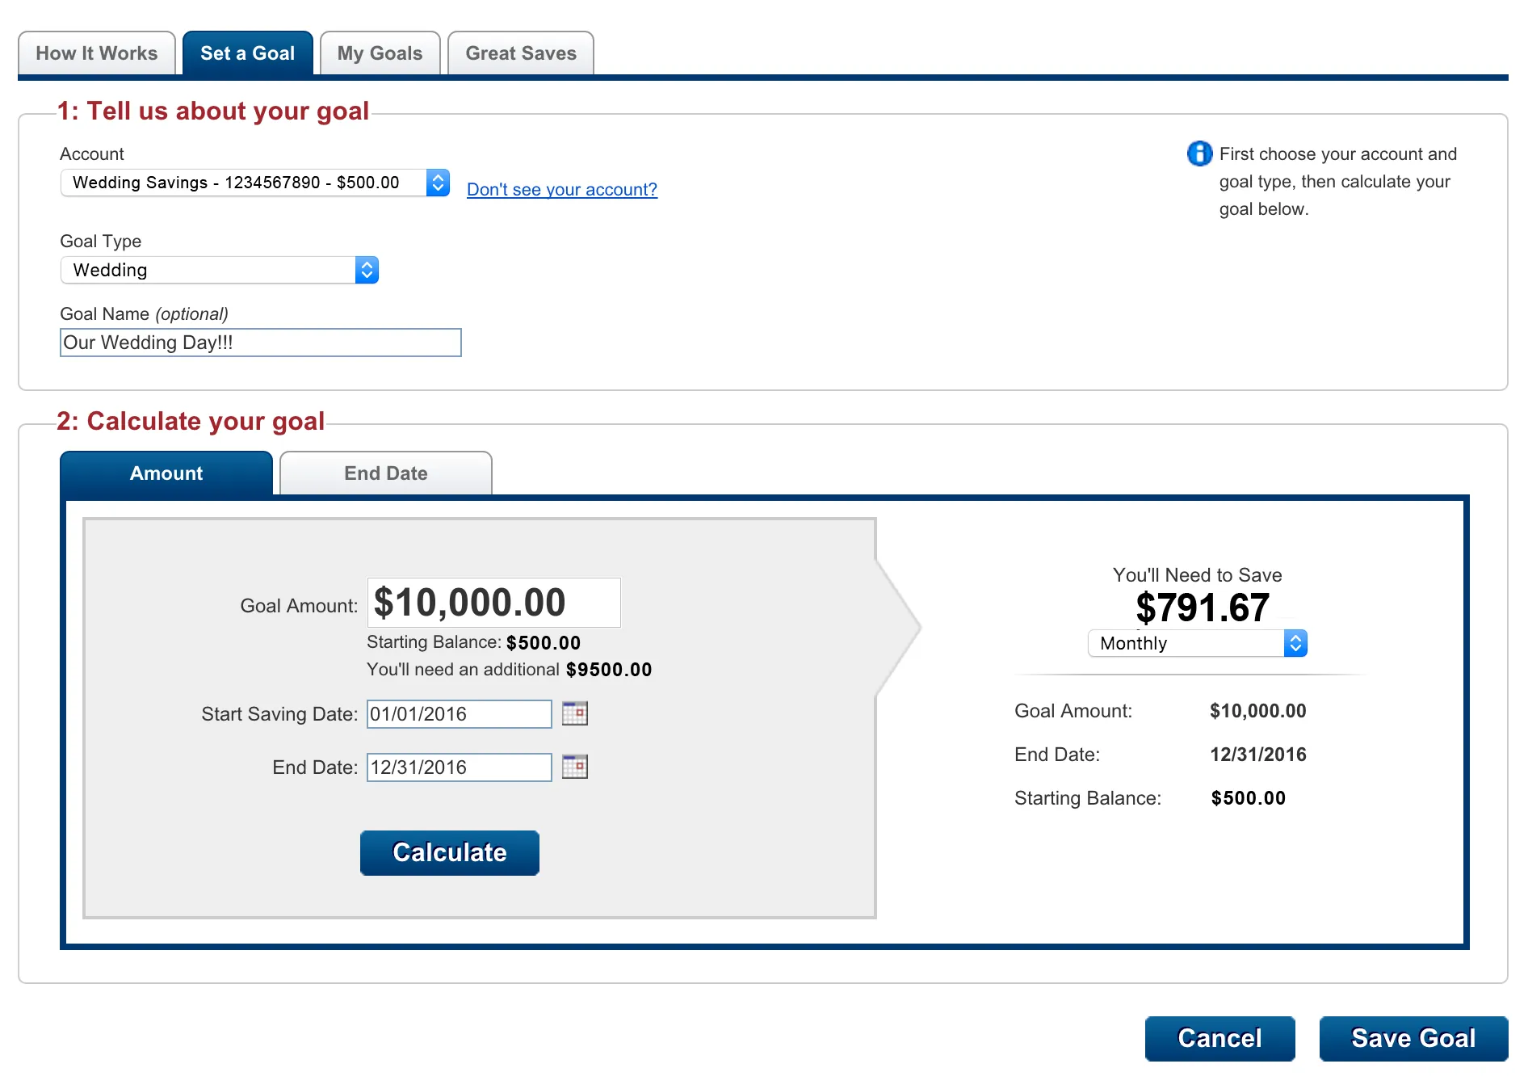The image size is (1528, 1089).
Task: Edit the Goal Amount field showing $10,000.00
Action: 493,602
